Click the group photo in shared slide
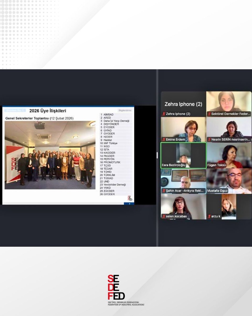 tap(50, 155)
